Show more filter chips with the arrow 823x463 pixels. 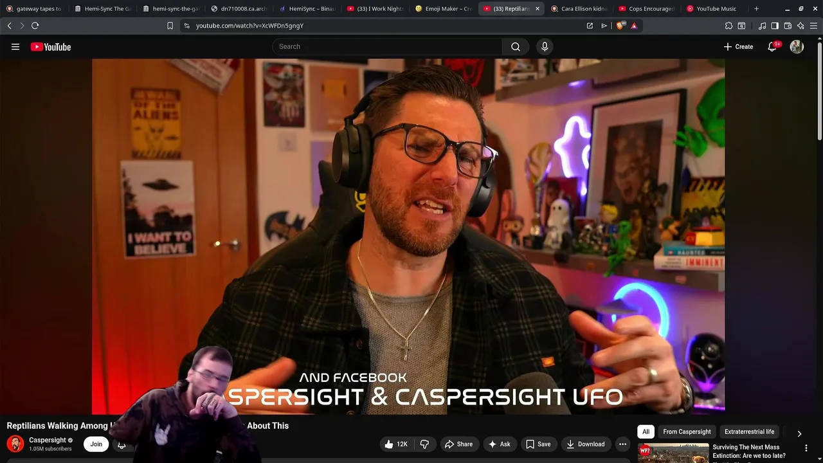click(x=799, y=433)
